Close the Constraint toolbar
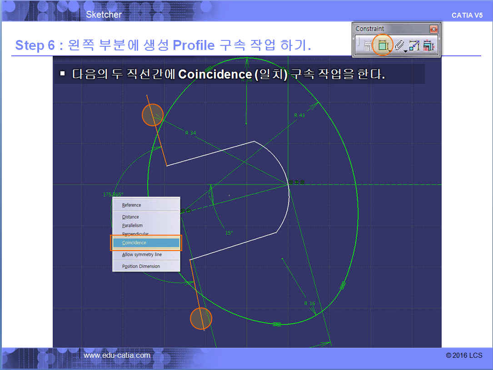 433,29
